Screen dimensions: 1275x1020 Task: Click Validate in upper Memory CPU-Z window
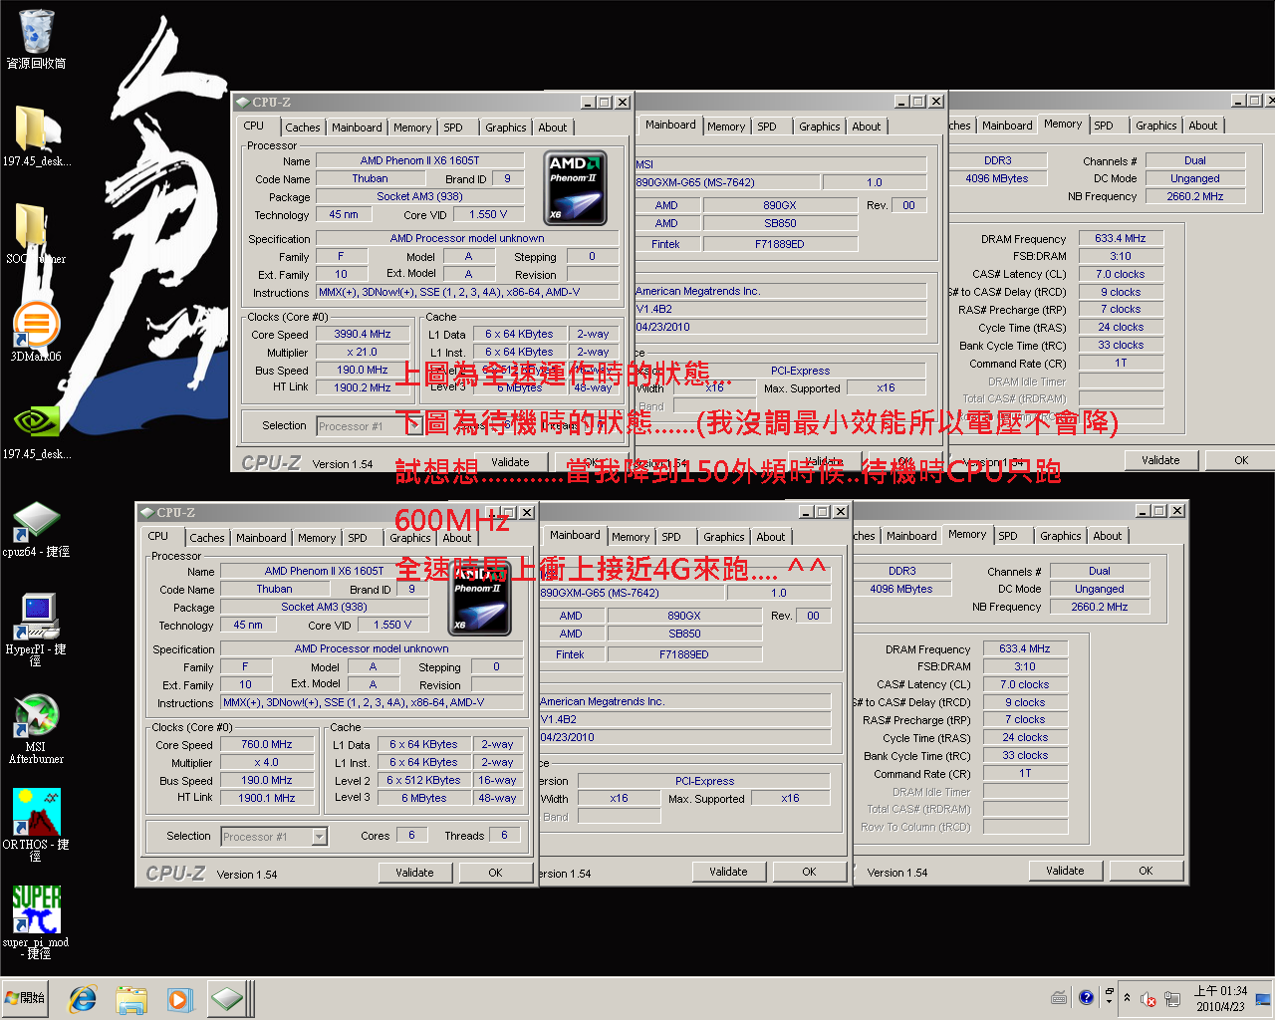click(1160, 460)
